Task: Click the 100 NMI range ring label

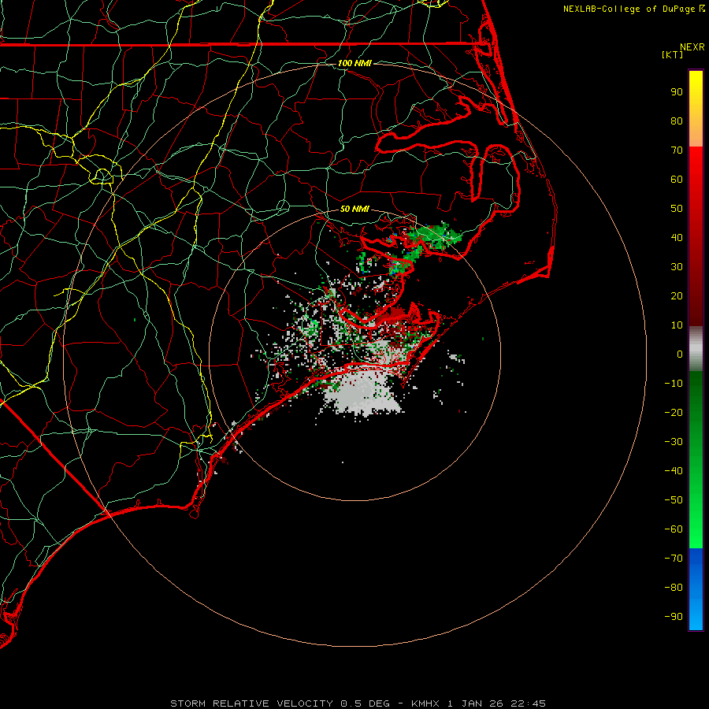Action: (x=354, y=63)
